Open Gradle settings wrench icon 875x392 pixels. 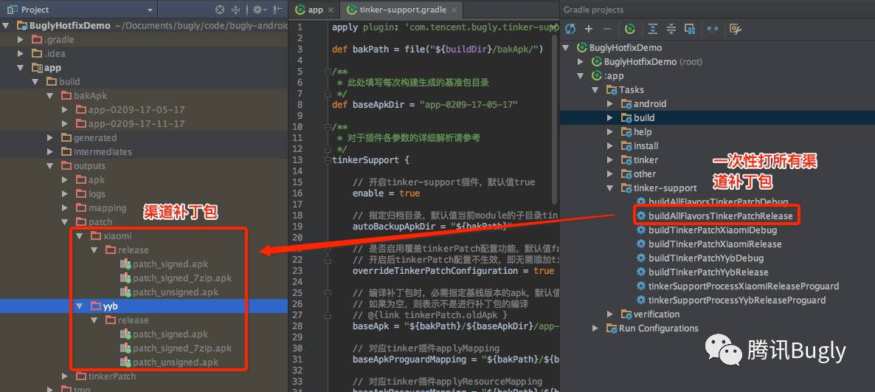pyautogui.click(x=736, y=29)
